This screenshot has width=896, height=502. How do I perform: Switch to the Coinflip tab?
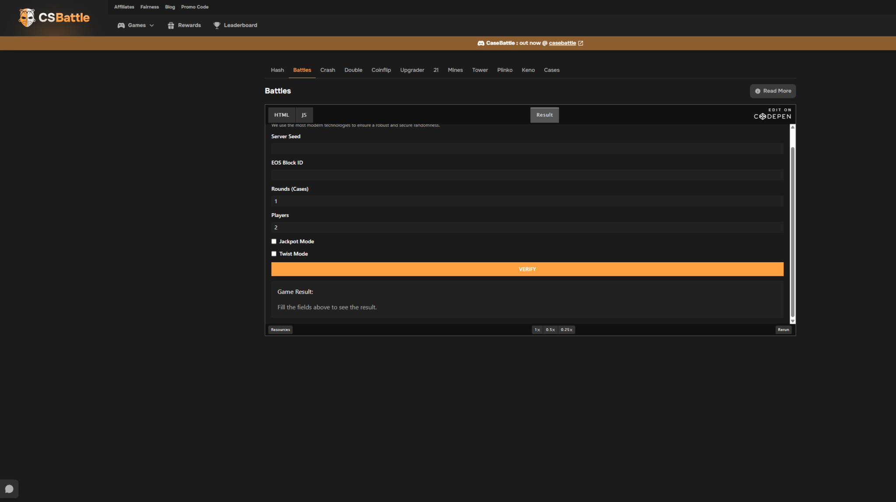tap(381, 70)
